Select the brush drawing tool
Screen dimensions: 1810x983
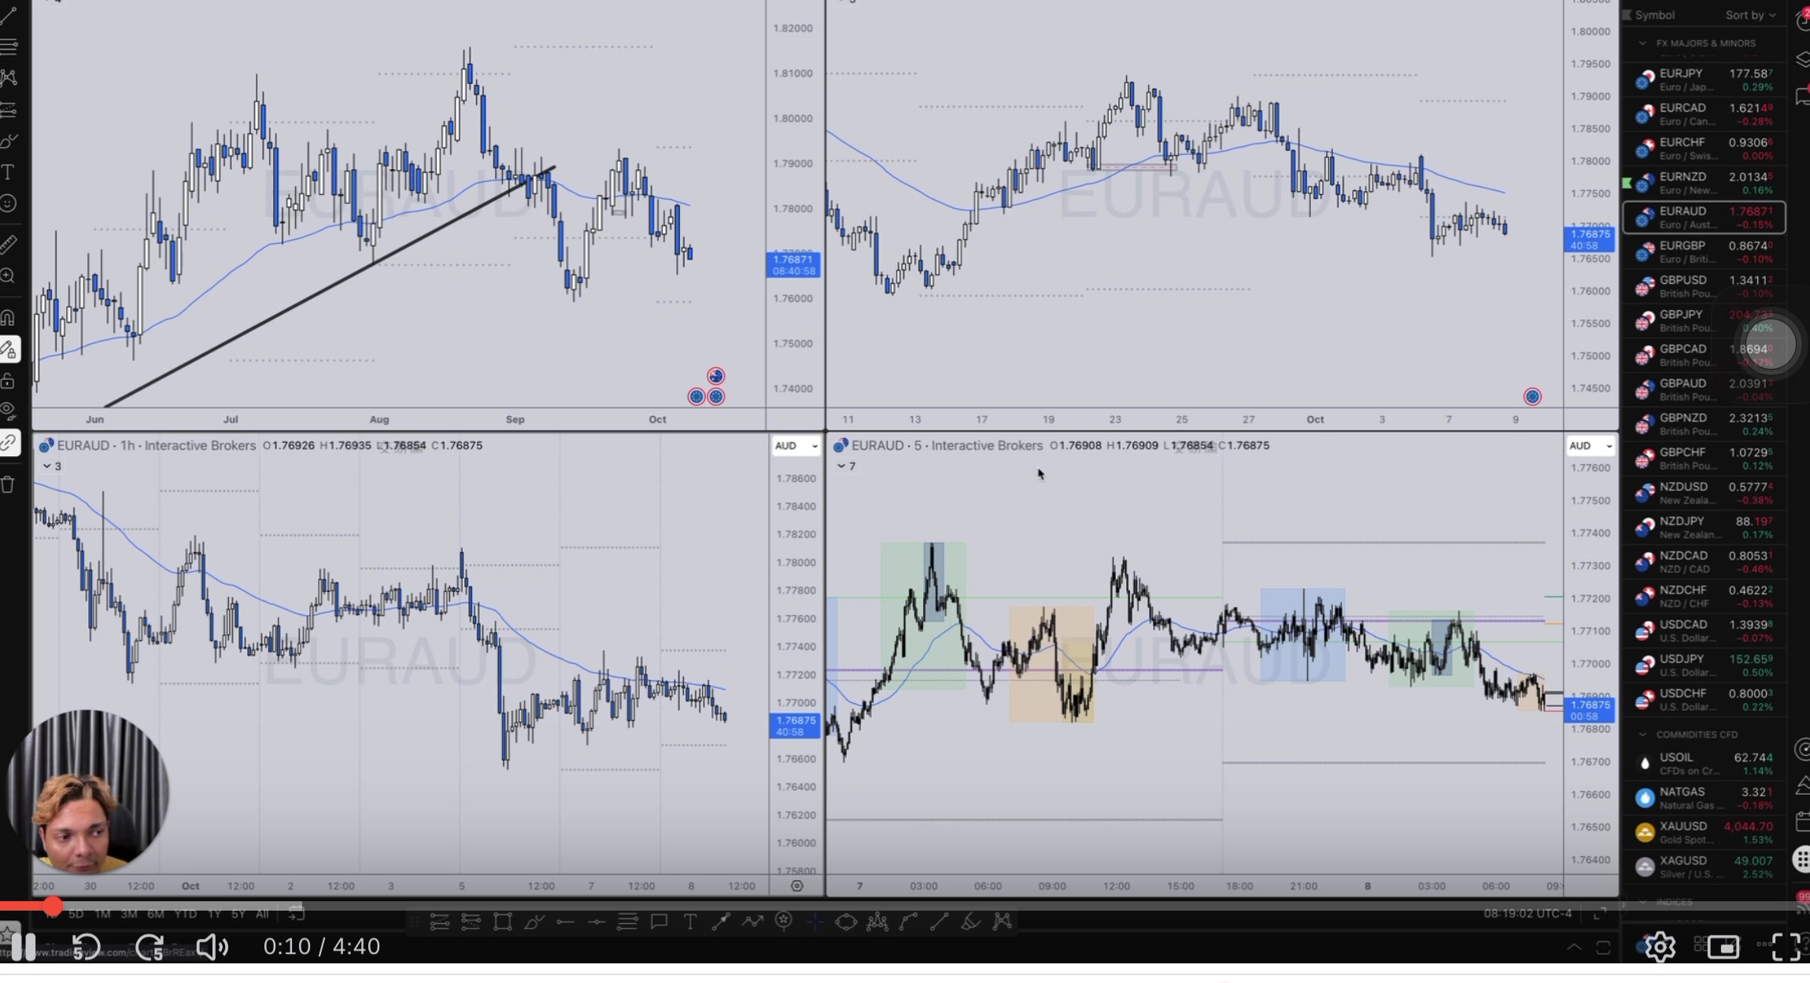coord(9,141)
